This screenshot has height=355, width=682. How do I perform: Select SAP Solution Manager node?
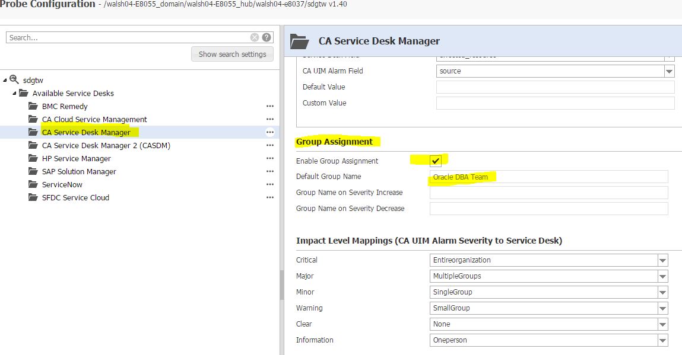(79, 172)
